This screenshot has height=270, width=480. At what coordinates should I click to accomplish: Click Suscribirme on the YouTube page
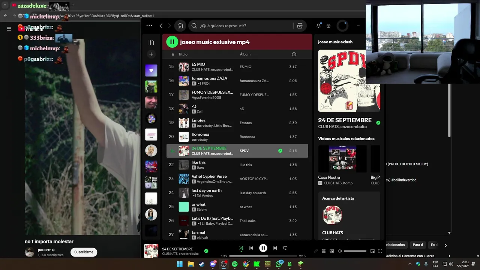point(84,252)
